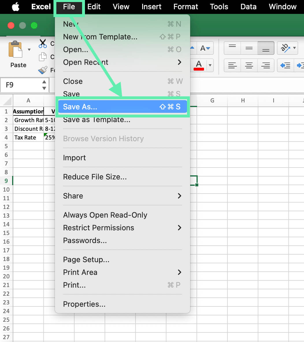304x342 pixels.
Task: Select row 9 header
Action: [x=6, y=181]
